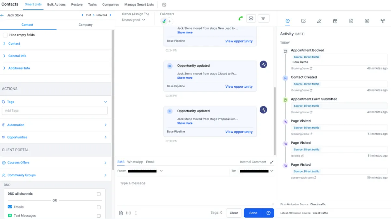Select the Tasks checkmark icon in right panel
Viewport: 391px width, 219px height.
pyautogui.click(x=303, y=21)
